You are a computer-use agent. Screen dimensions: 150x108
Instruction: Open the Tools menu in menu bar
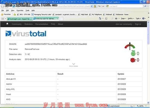pos(27,10)
